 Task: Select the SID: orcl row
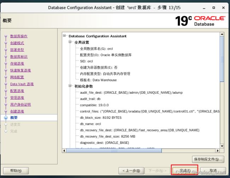coord(86,61)
